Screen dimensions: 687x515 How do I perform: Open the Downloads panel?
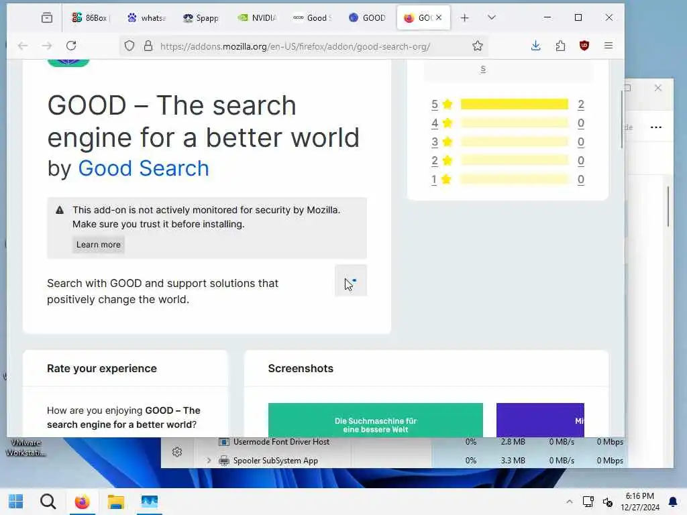[x=536, y=46]
